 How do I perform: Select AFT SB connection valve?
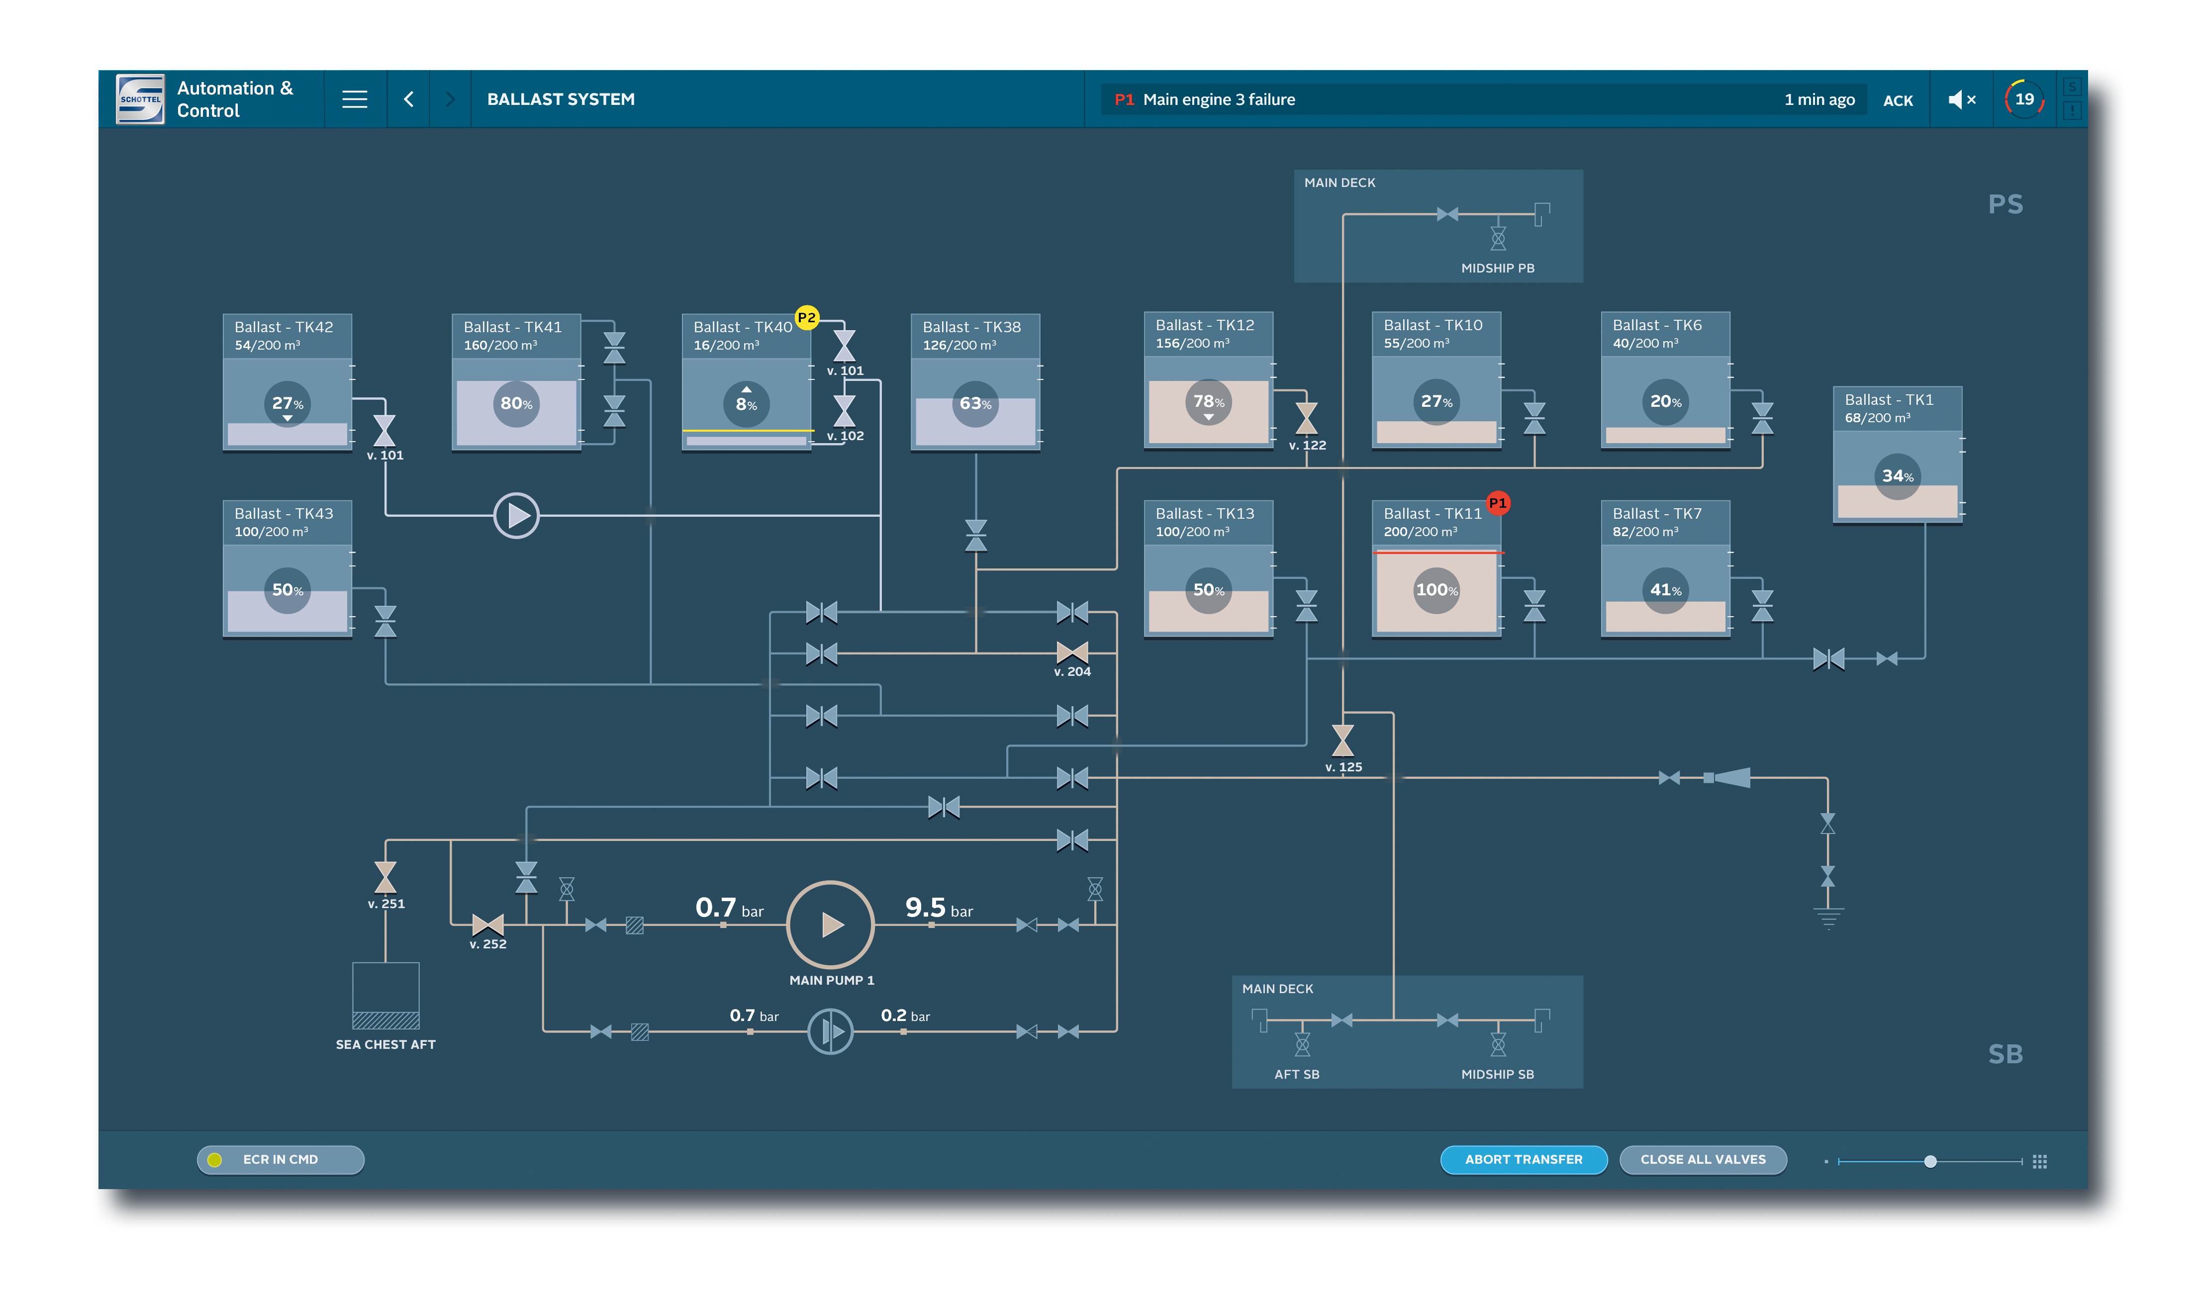pos(1302,1043)
